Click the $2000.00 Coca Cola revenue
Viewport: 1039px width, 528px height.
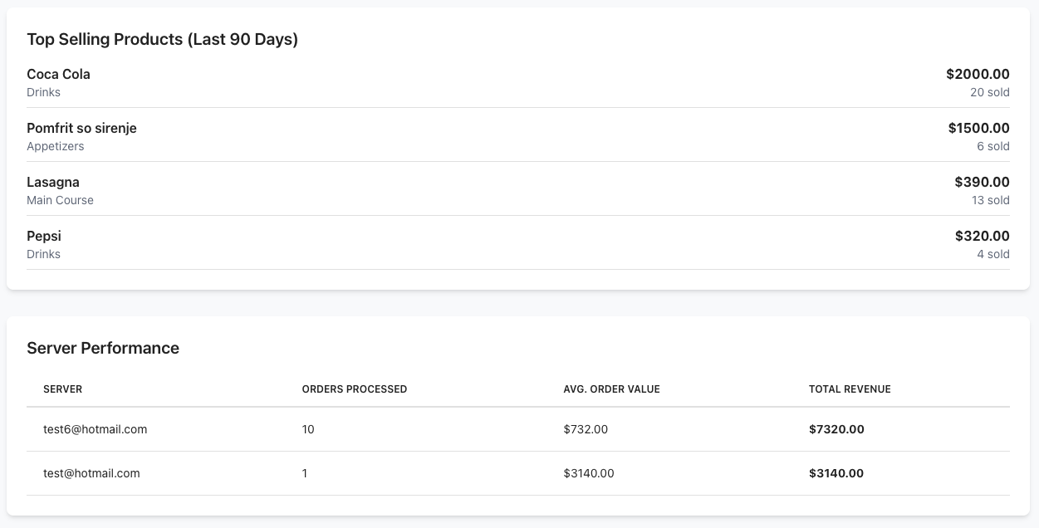978,74
